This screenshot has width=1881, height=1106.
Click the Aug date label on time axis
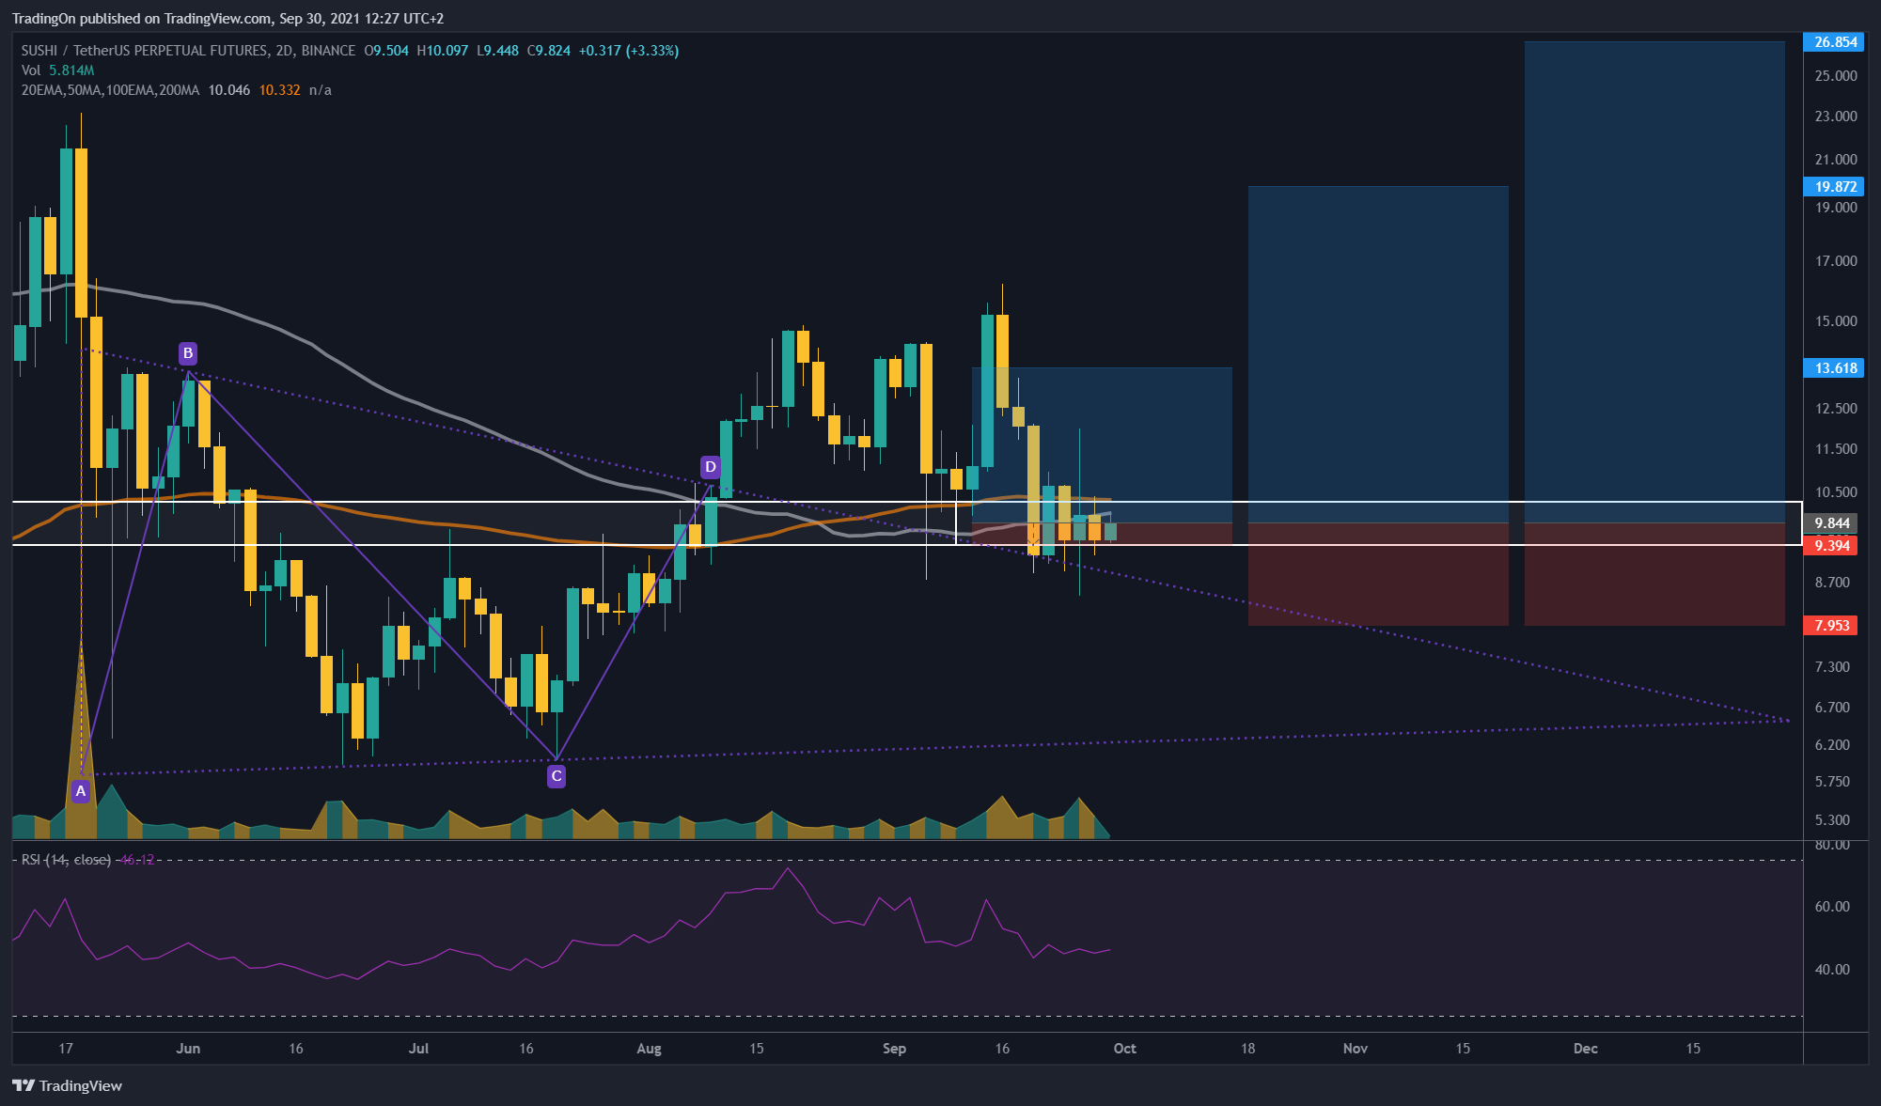(x=649, y=1049)
